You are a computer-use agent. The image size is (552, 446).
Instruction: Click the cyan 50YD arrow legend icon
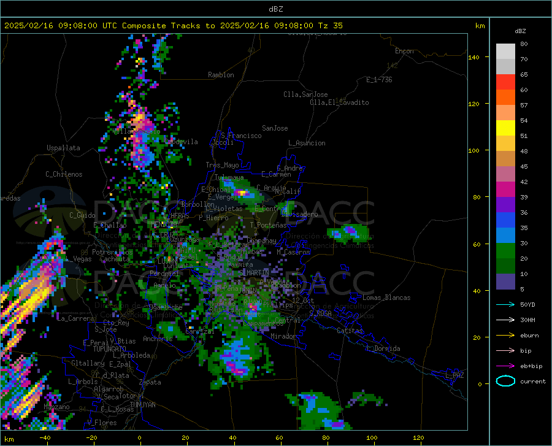pyautogui.click(x=505, y=304)
